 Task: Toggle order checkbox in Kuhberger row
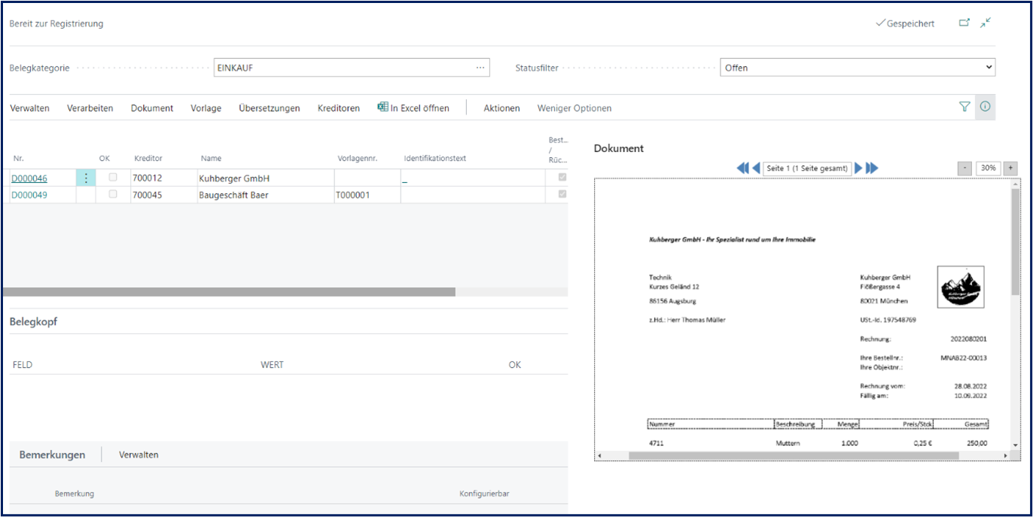coord(562,178)
